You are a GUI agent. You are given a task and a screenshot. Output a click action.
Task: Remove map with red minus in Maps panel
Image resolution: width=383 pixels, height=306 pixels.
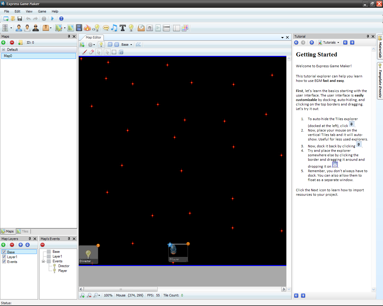[12, 42]
